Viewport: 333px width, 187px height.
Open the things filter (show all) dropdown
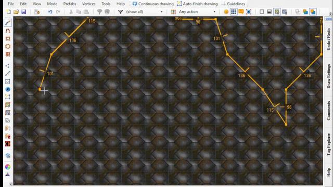point(145,12)
